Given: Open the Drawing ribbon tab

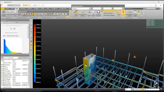Looking at the screenshot, I should tap(23, 8).
